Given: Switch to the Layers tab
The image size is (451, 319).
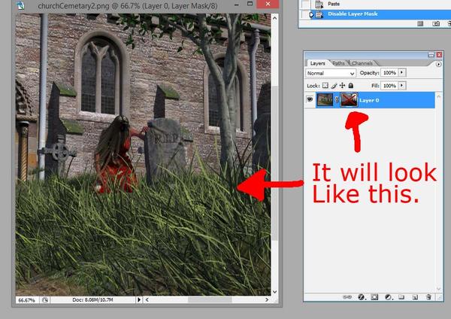Looking at the screenshot, I should pyautogui.click(x=317, y=63).
